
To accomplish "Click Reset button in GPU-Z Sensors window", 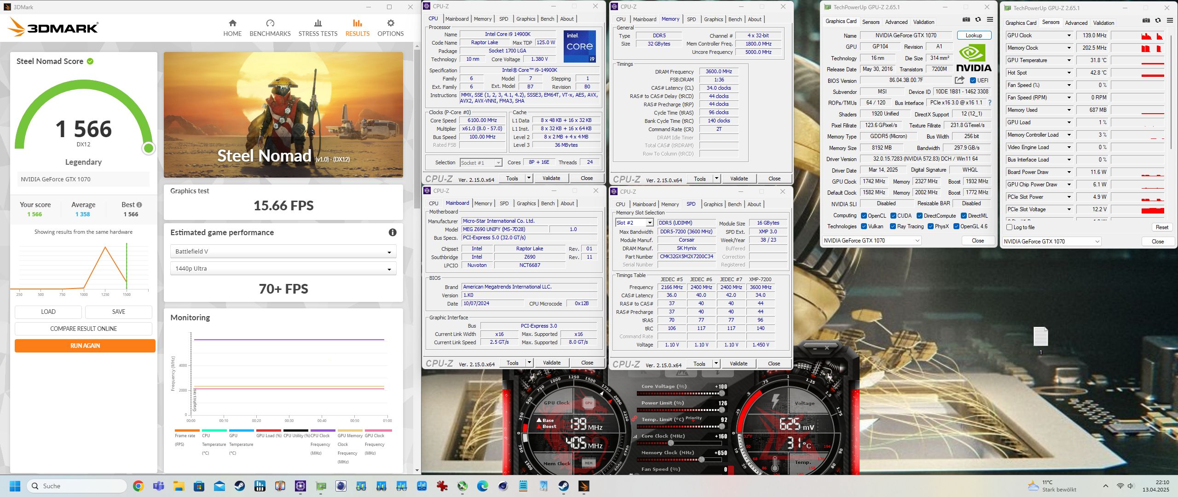I will [x=1162, y=227].
